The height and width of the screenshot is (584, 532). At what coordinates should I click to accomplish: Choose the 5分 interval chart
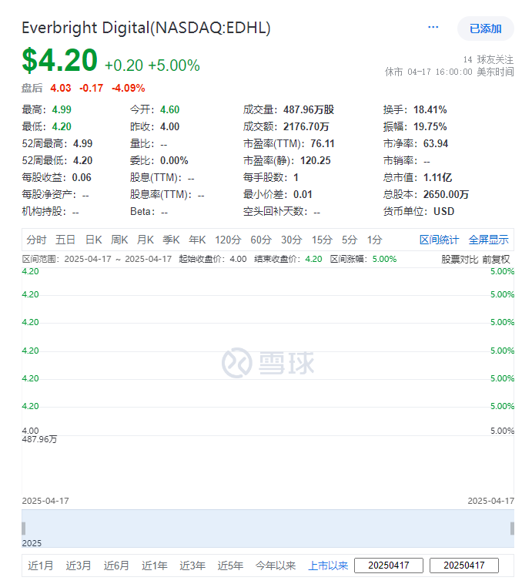350,240
